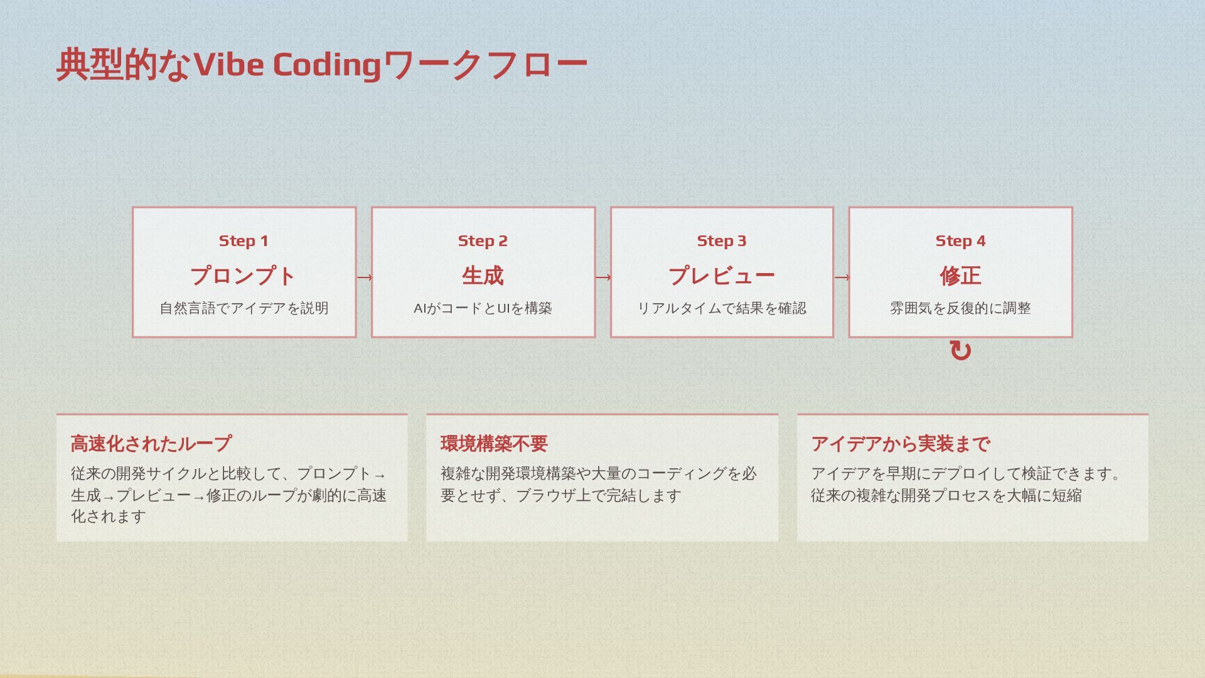Click the リアルタイムで結果を確認 caption
Viewport: 1205px width, 678px height.
(722, 308)
